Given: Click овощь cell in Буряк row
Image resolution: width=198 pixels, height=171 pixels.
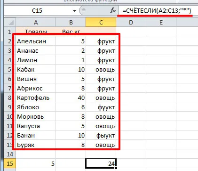Looking at the screenshot, I should 101,145.
